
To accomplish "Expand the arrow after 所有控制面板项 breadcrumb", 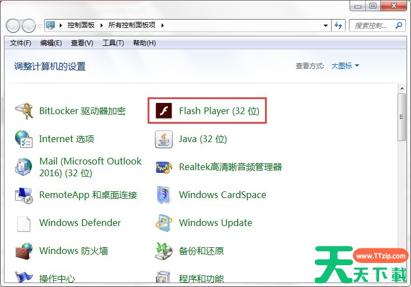I will click(x=163, y=25).
